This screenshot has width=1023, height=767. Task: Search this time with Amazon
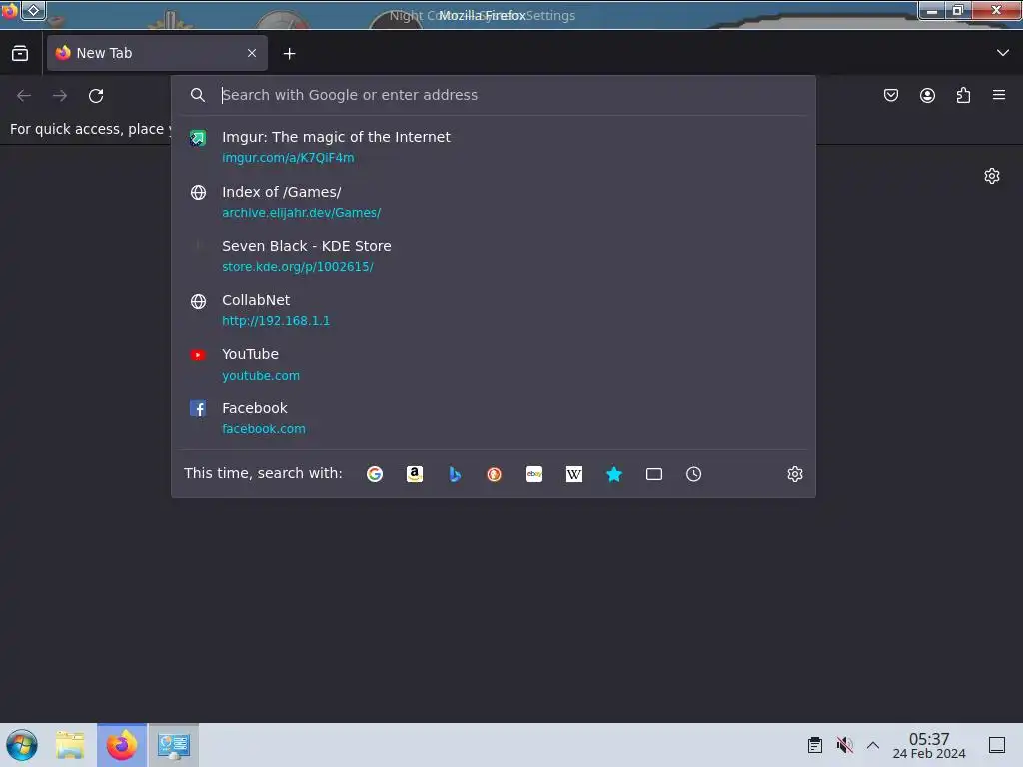click(x=415, y=474)
